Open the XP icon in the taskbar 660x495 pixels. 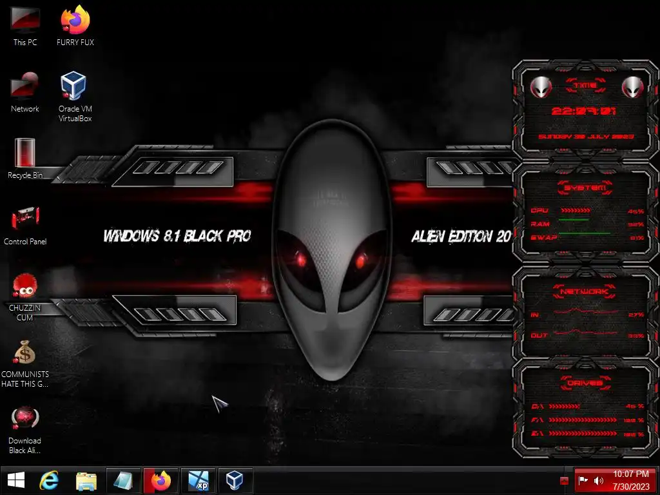[x=198, y=480]
